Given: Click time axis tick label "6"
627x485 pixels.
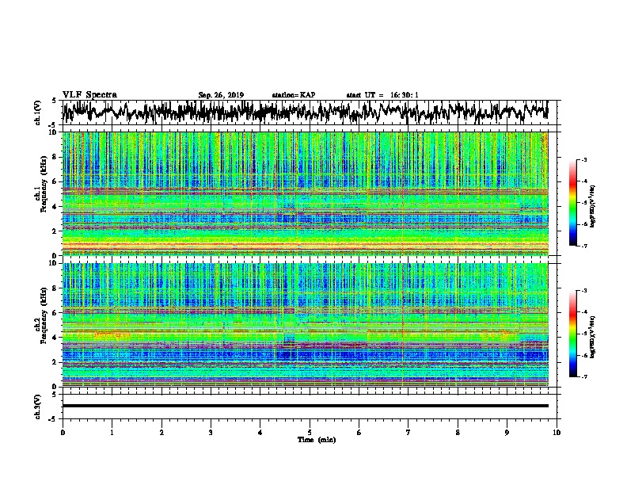Looking at the screenshot, I should tap(359, 432).
